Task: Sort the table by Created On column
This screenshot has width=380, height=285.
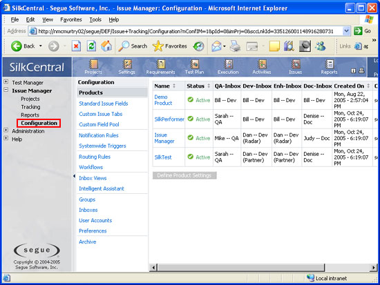Action: pyautogui.click(x=368, y=86)
